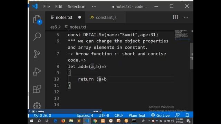Open Windows Action Center notifications
Screen dimensions: 221x124
point(188,121)
